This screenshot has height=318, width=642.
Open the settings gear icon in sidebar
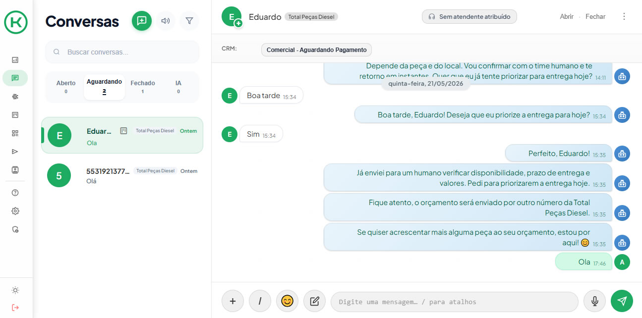click(x=15, y=211)
